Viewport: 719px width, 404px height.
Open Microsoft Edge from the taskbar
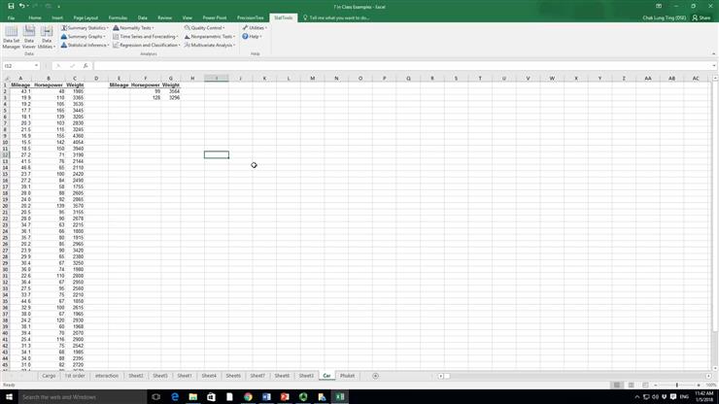[x=175, y=396]
